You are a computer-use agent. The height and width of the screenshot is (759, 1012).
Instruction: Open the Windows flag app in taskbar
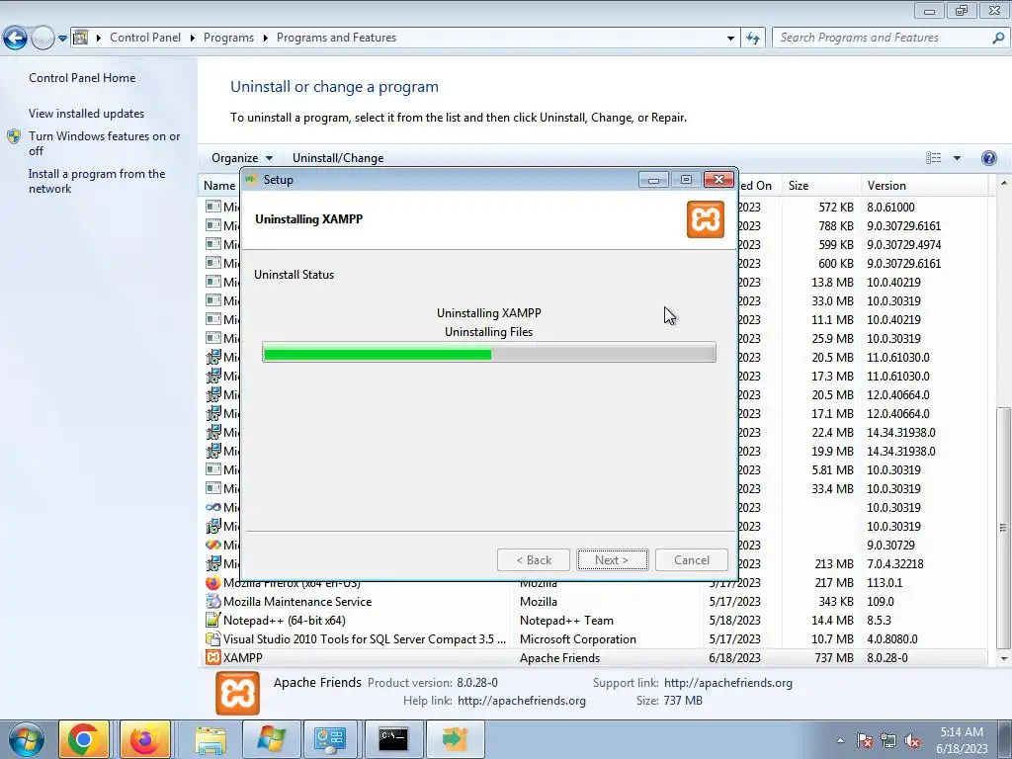(271, 739)
